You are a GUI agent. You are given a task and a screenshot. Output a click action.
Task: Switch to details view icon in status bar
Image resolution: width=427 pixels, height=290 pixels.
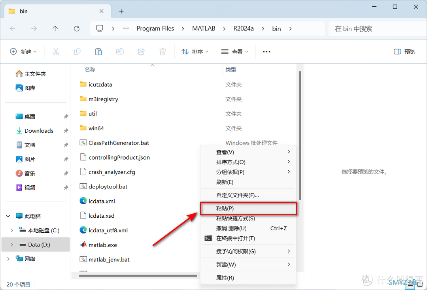410,285
